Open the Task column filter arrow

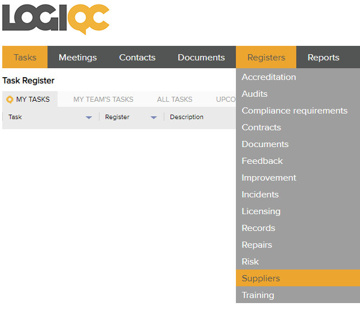point(88,117)
